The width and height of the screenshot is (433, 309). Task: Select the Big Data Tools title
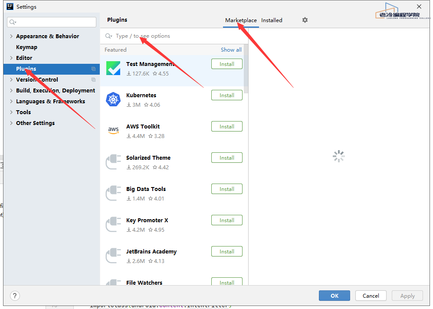click(146, 189)
